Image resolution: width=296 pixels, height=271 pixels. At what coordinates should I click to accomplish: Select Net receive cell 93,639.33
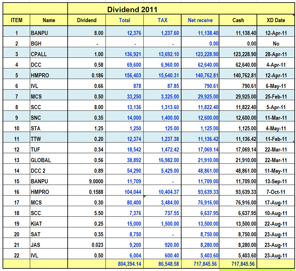click(x=200, y=190)
